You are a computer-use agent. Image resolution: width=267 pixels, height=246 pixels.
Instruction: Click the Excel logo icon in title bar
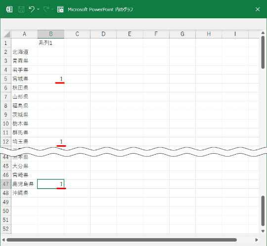coord(9,9)
